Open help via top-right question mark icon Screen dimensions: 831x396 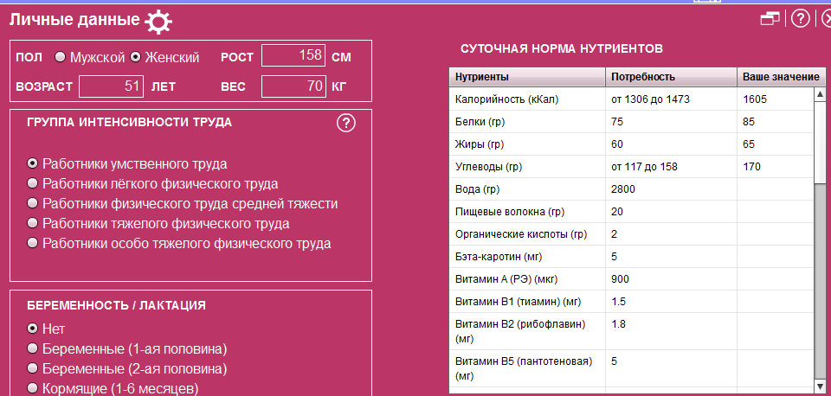click(x=800, y=19)
